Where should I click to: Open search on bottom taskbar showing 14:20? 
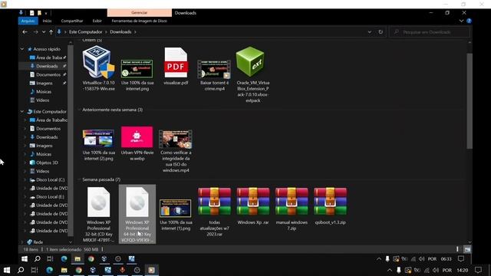(21, 270)
